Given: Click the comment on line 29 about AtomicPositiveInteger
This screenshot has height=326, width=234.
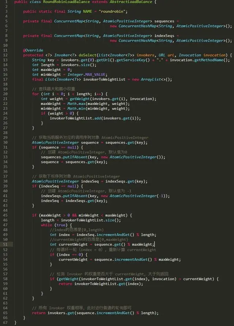Looking at the screenshot, I should [90, 138].
